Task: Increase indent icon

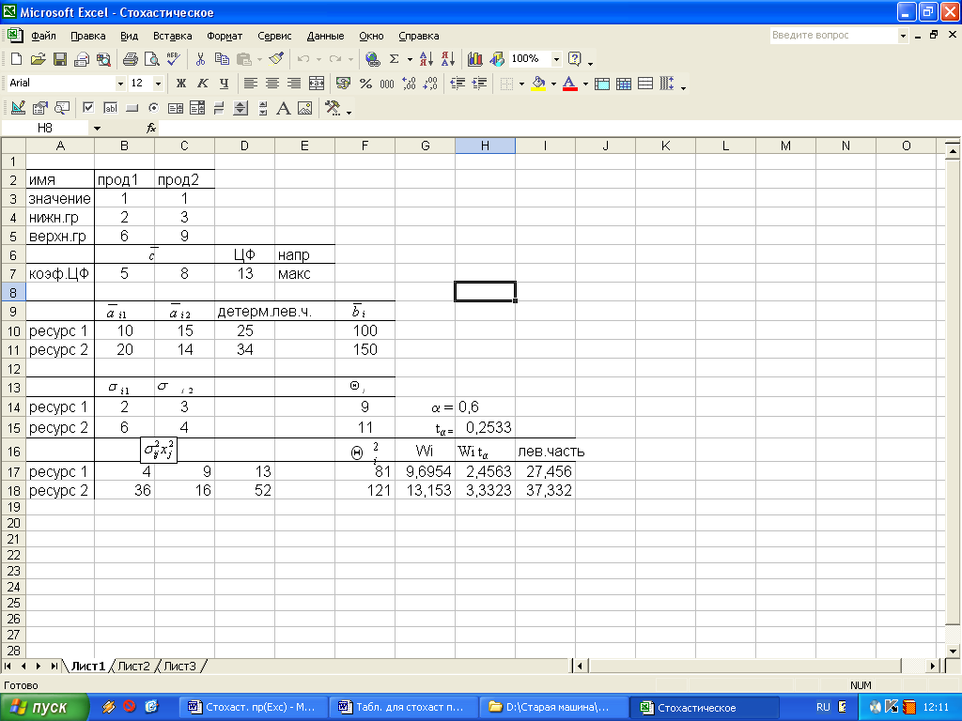Action: pos(479,84)
